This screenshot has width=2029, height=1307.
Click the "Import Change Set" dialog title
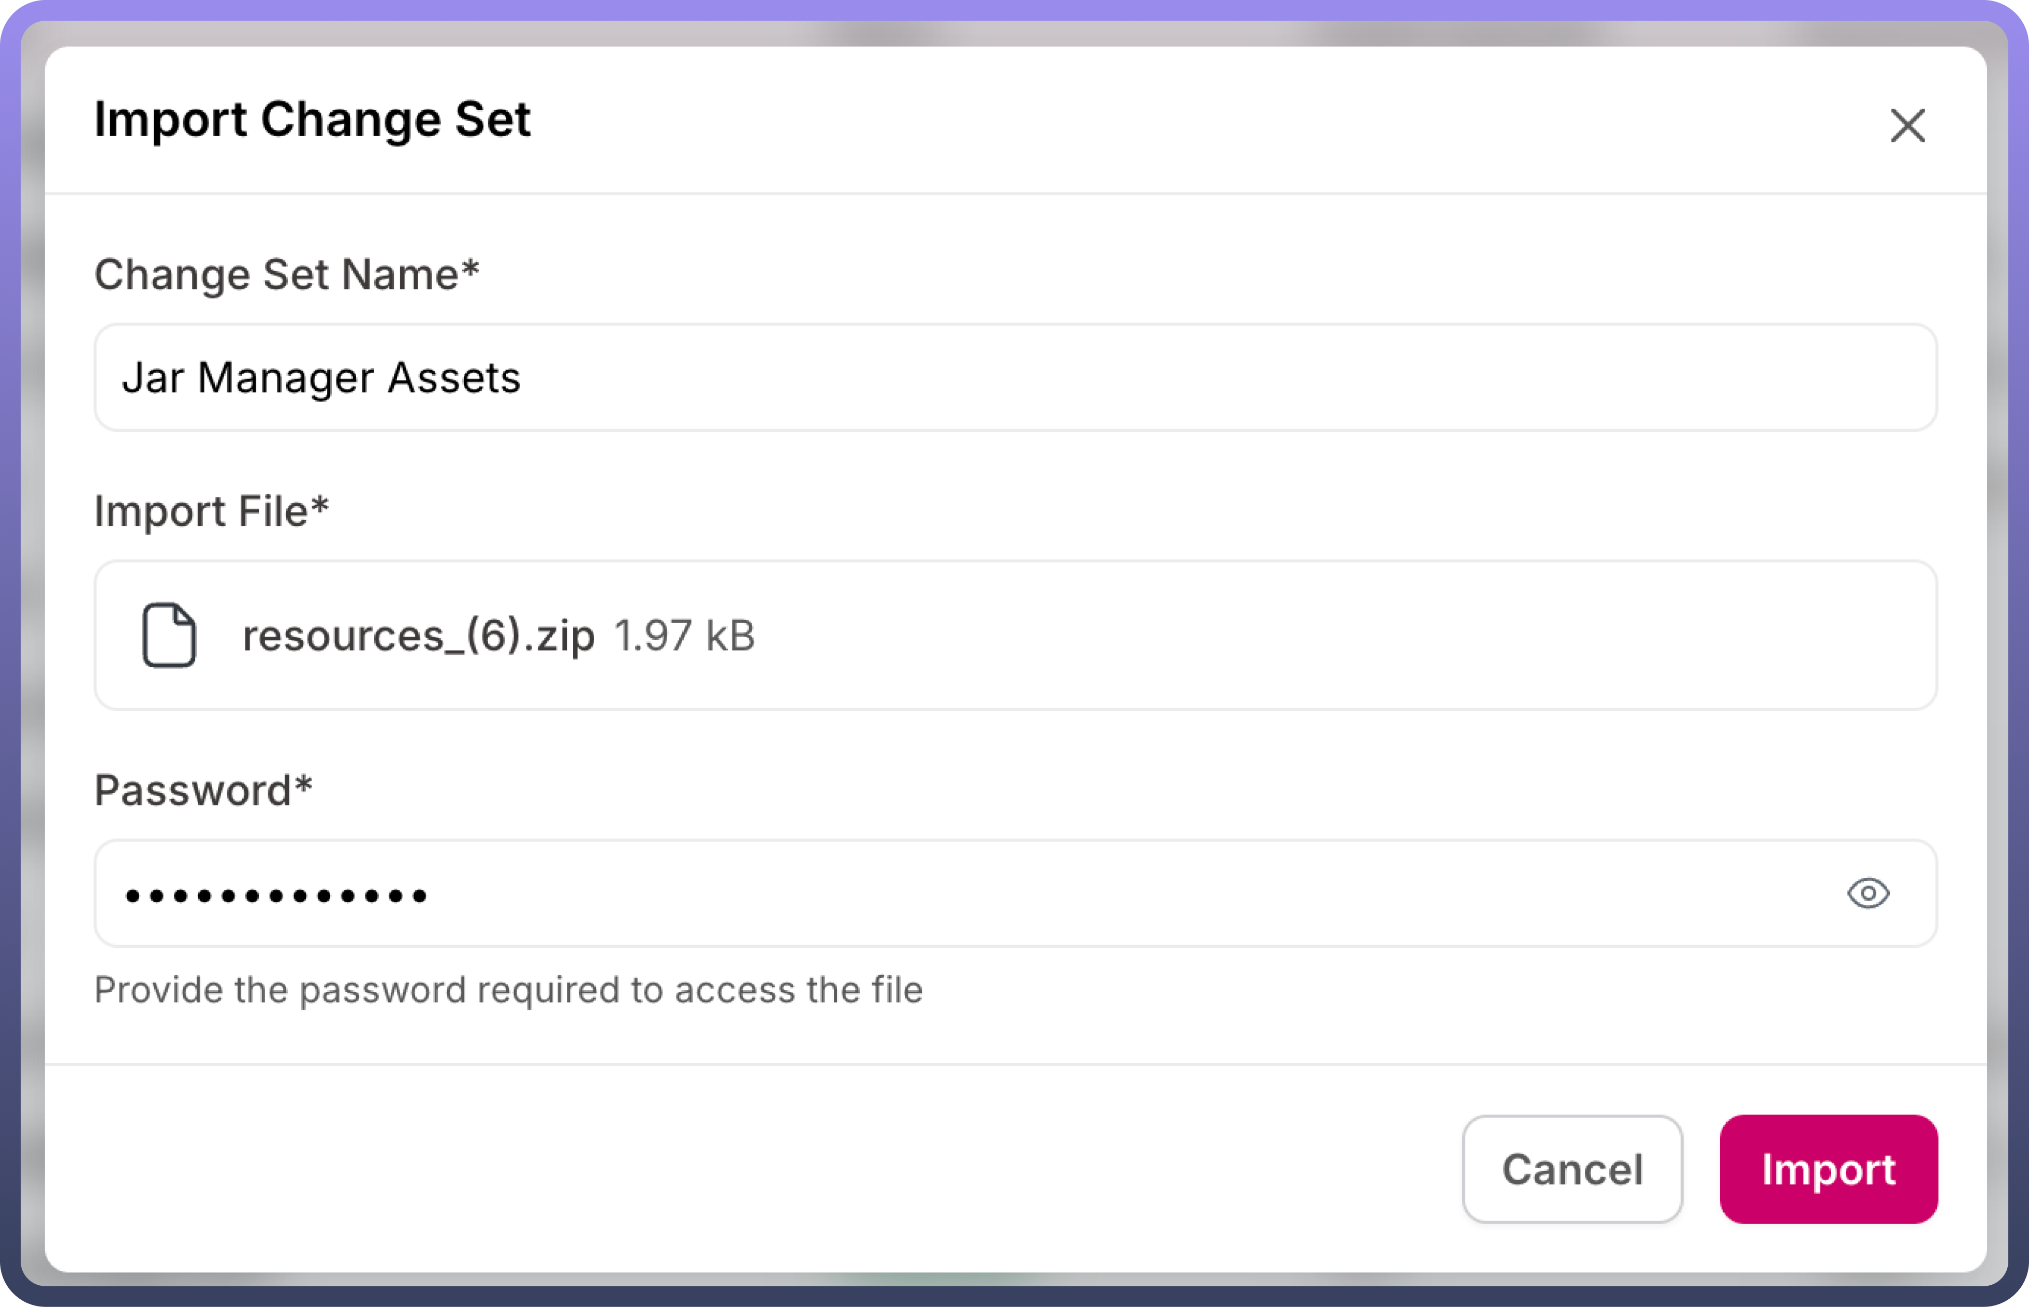click(x=312, y=119)
